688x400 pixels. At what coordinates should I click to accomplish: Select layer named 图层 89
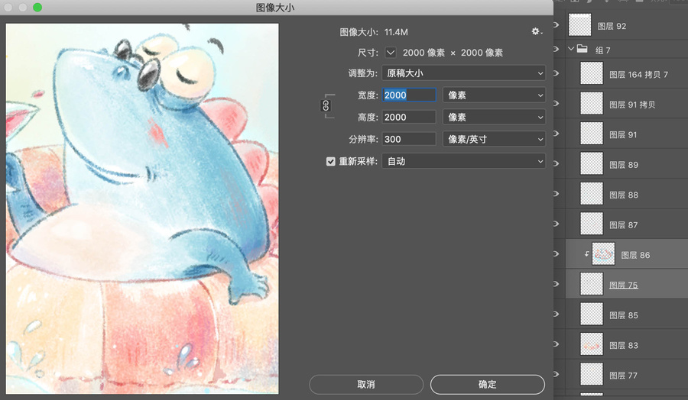tap(624, 165)
